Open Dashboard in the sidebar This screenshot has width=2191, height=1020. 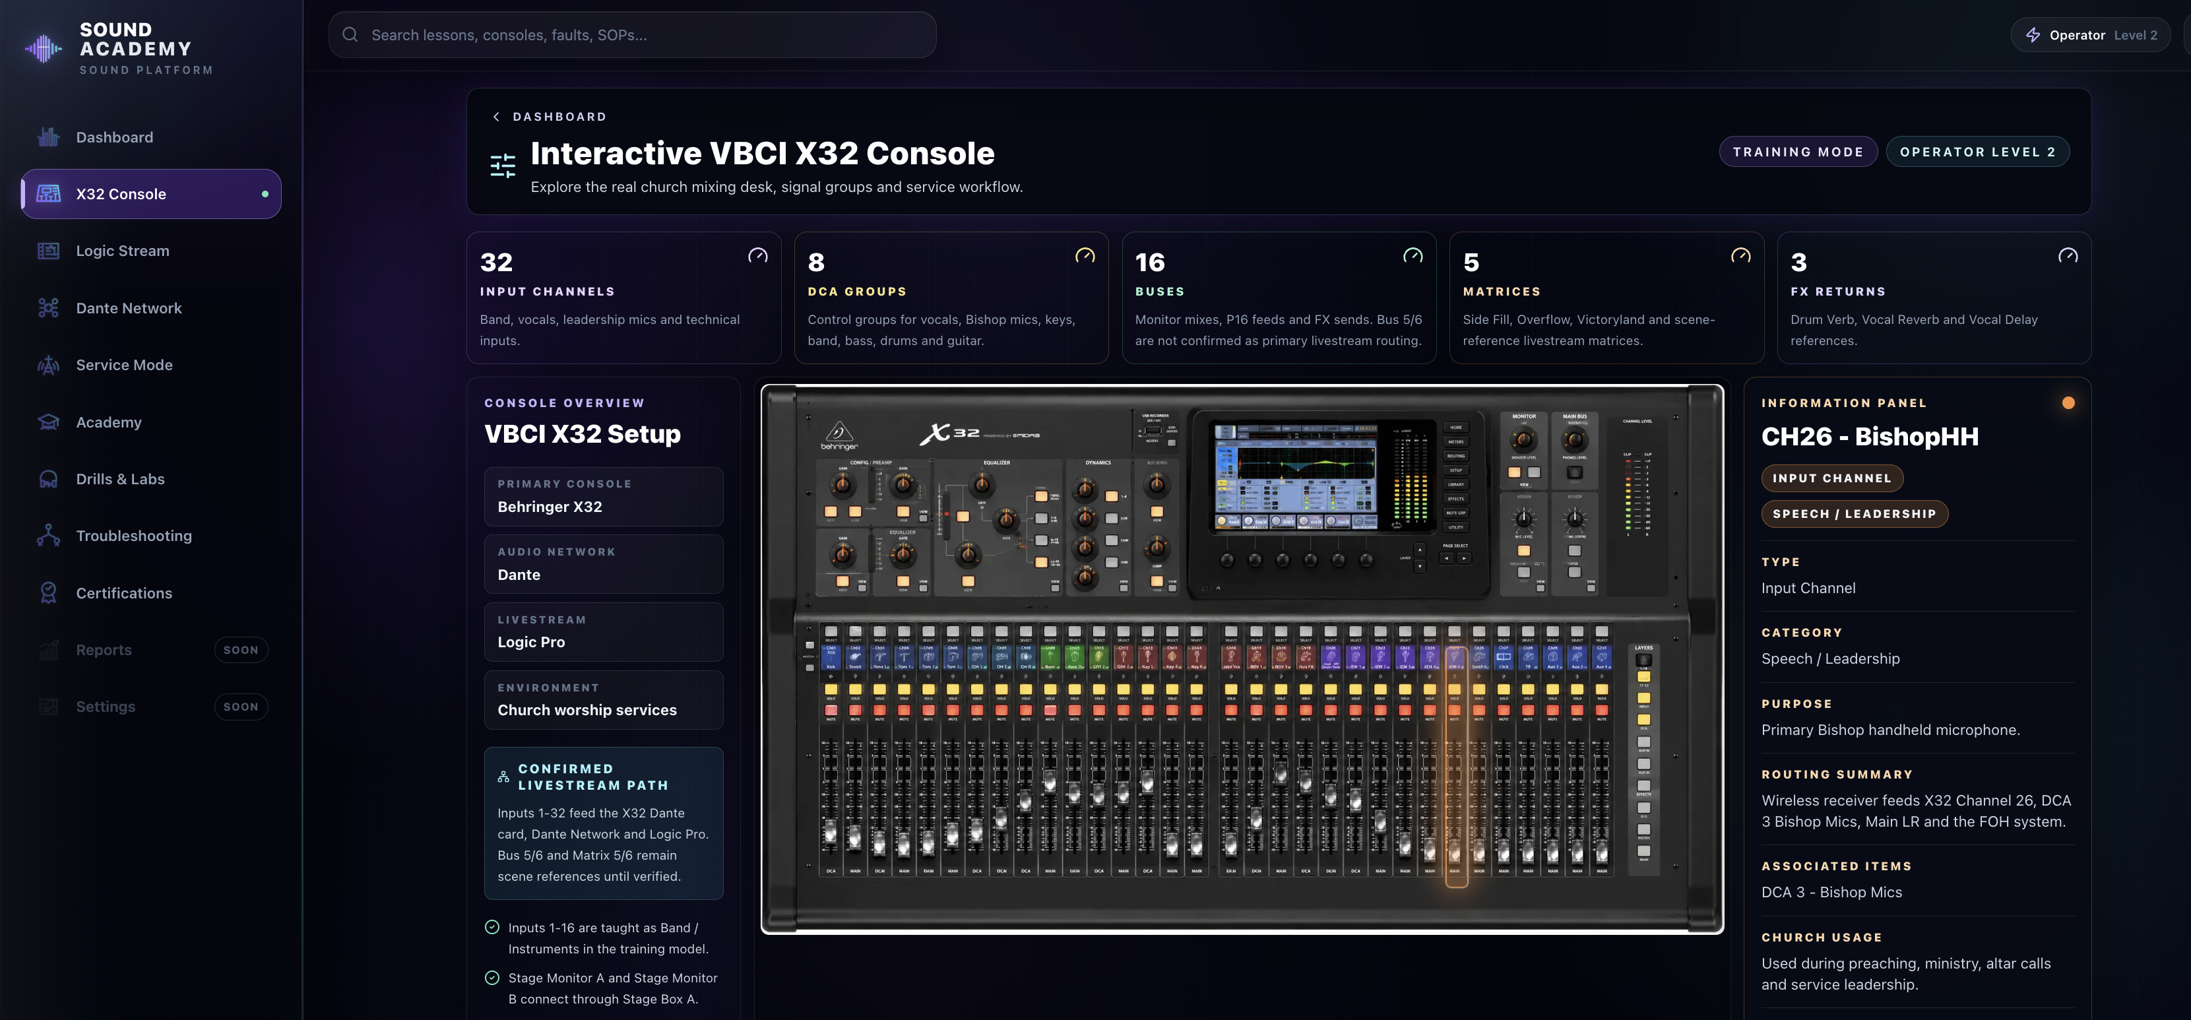pyautogui.click(x=151, y=137)
